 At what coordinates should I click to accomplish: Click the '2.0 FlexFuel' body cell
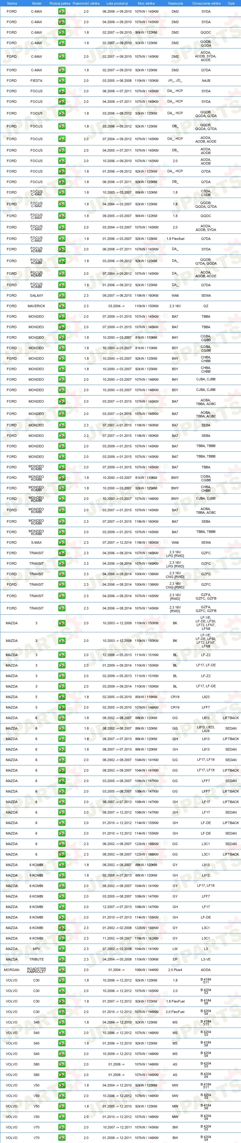pos(175,1012)
